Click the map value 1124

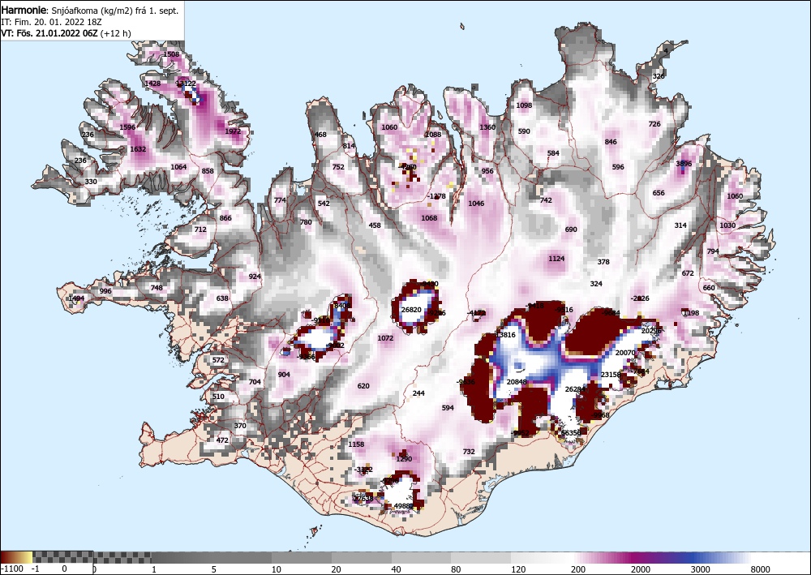pyautogui.click(x=556, y=259)
